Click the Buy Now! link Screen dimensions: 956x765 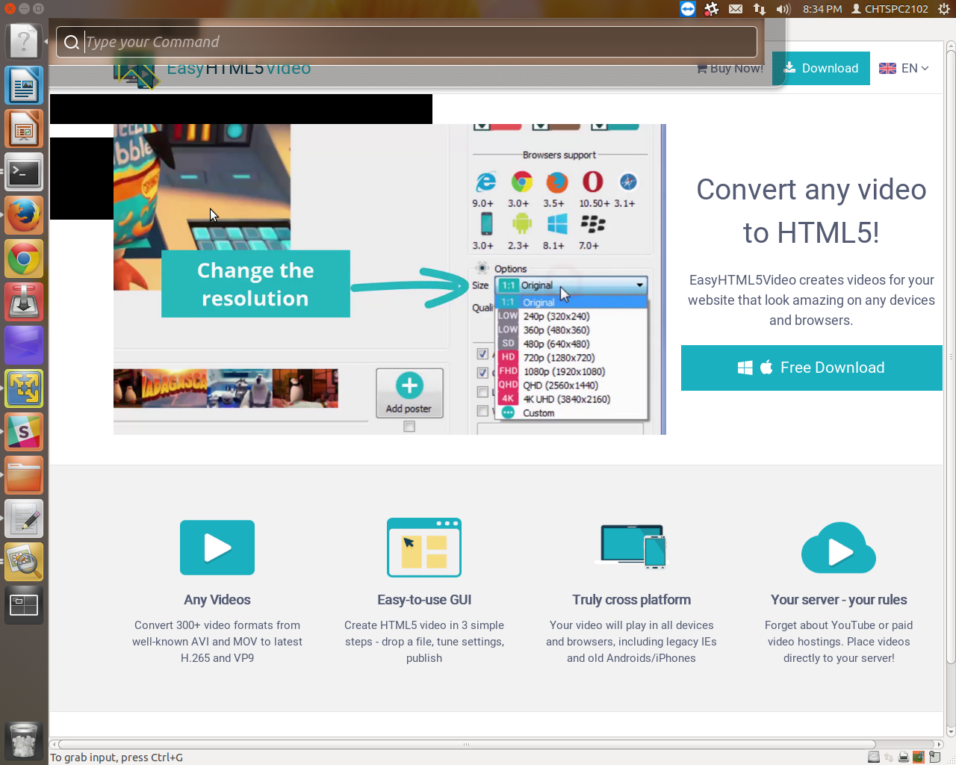point(730,68)
